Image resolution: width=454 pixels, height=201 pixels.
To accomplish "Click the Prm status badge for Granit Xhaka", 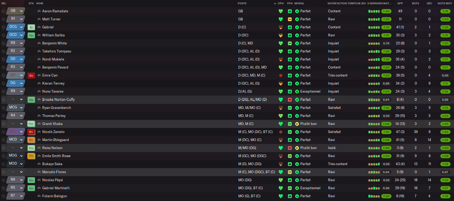I will point(31,124).
